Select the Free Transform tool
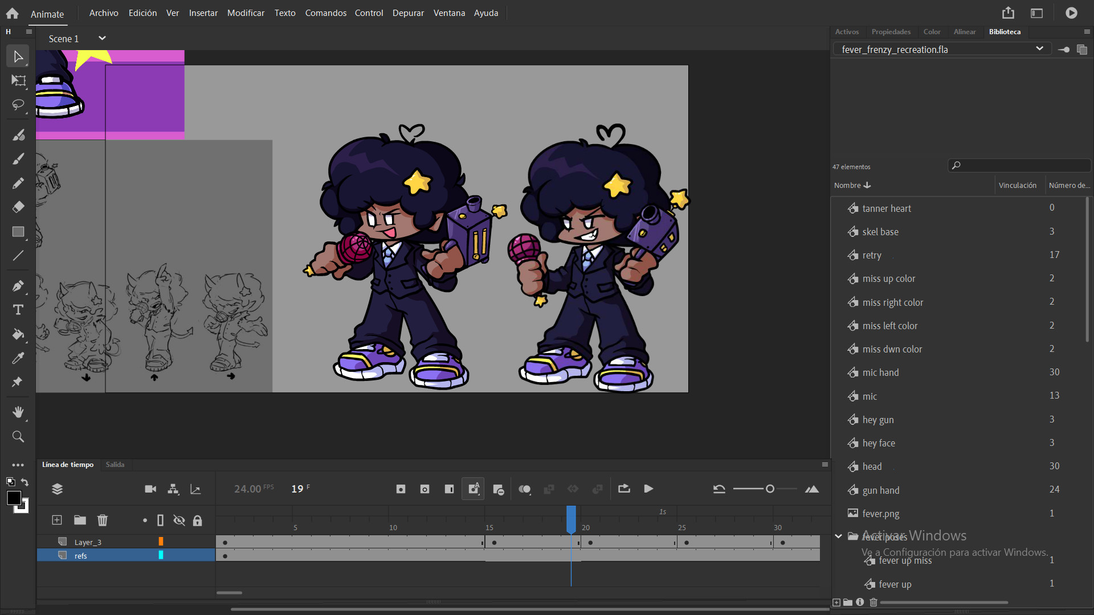 pos(18,81)
